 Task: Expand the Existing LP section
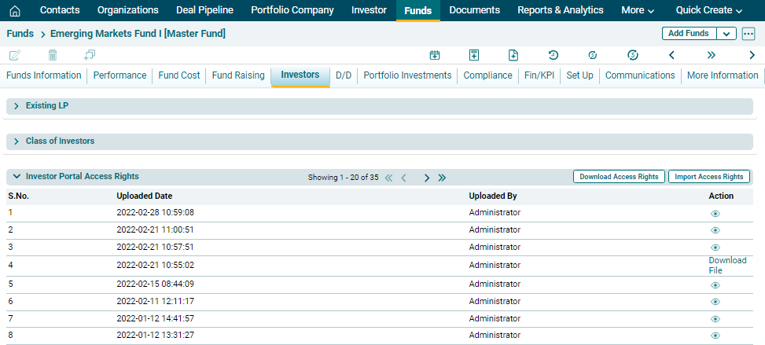click(17, 105)
